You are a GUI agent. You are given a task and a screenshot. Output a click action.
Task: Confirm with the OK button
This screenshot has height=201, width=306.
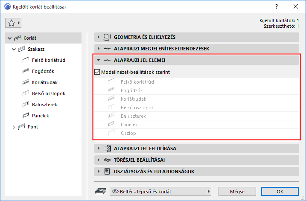280,192
